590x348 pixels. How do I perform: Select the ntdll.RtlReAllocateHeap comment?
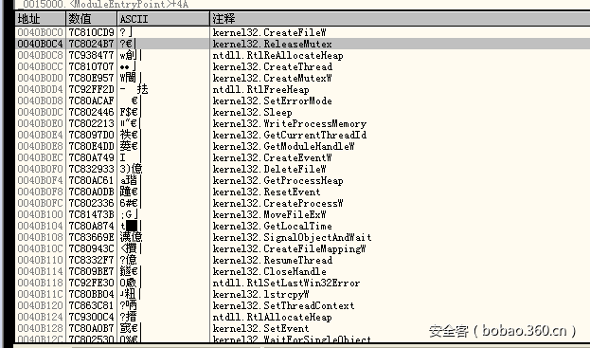[x=277, y=55]
